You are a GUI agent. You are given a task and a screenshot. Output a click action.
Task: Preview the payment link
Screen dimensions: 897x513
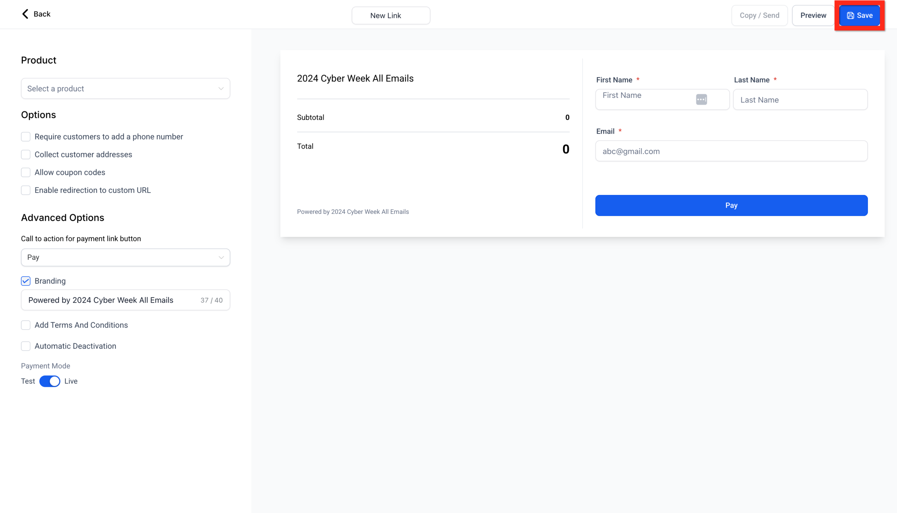click(813, 15)
